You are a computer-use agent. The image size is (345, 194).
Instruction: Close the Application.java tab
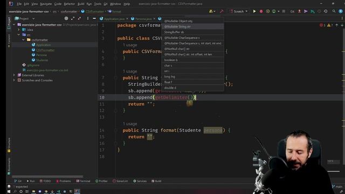click(127, 19)
